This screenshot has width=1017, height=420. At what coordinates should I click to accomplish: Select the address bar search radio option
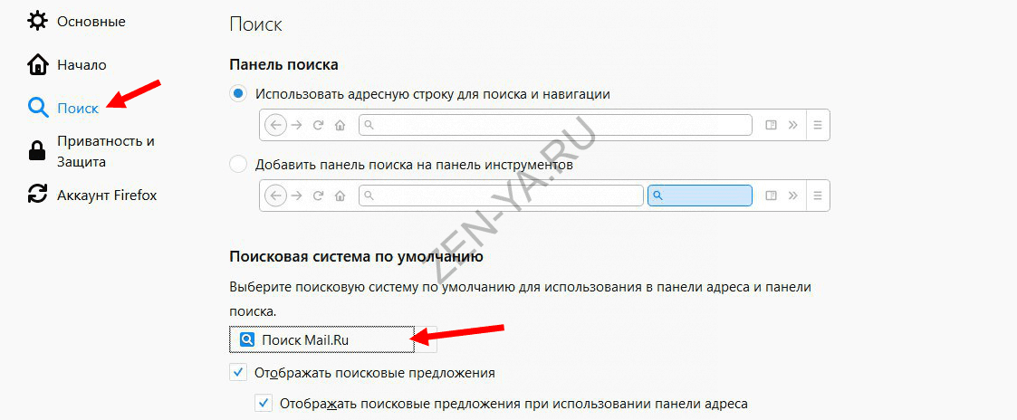tap(238, 94)
